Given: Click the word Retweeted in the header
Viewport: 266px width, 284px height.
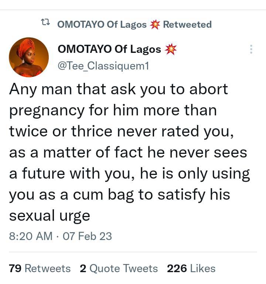Looking at the screenshot, I should coord(187,25).
